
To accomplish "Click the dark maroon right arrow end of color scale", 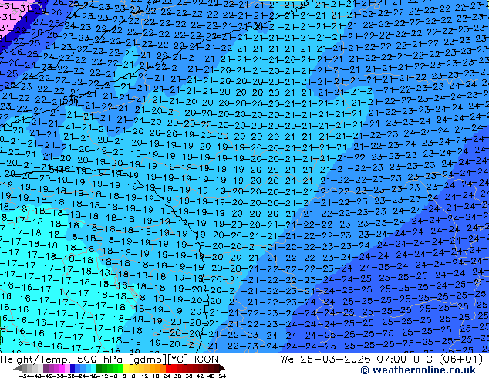I will (221, 369).
